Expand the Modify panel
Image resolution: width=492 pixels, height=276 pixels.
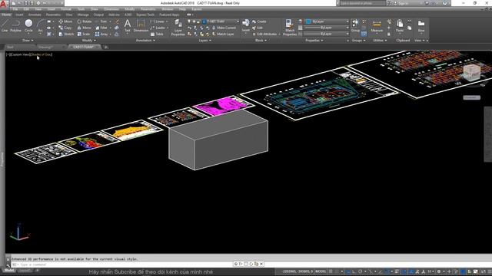click(x=89, y=41)
